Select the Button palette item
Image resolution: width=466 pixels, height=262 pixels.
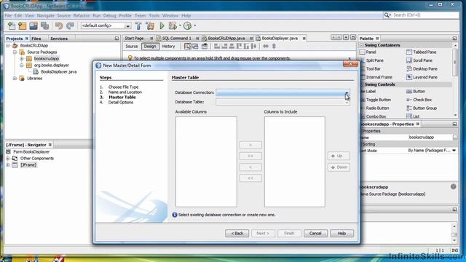pyautogui.click(x=416, y=91)
